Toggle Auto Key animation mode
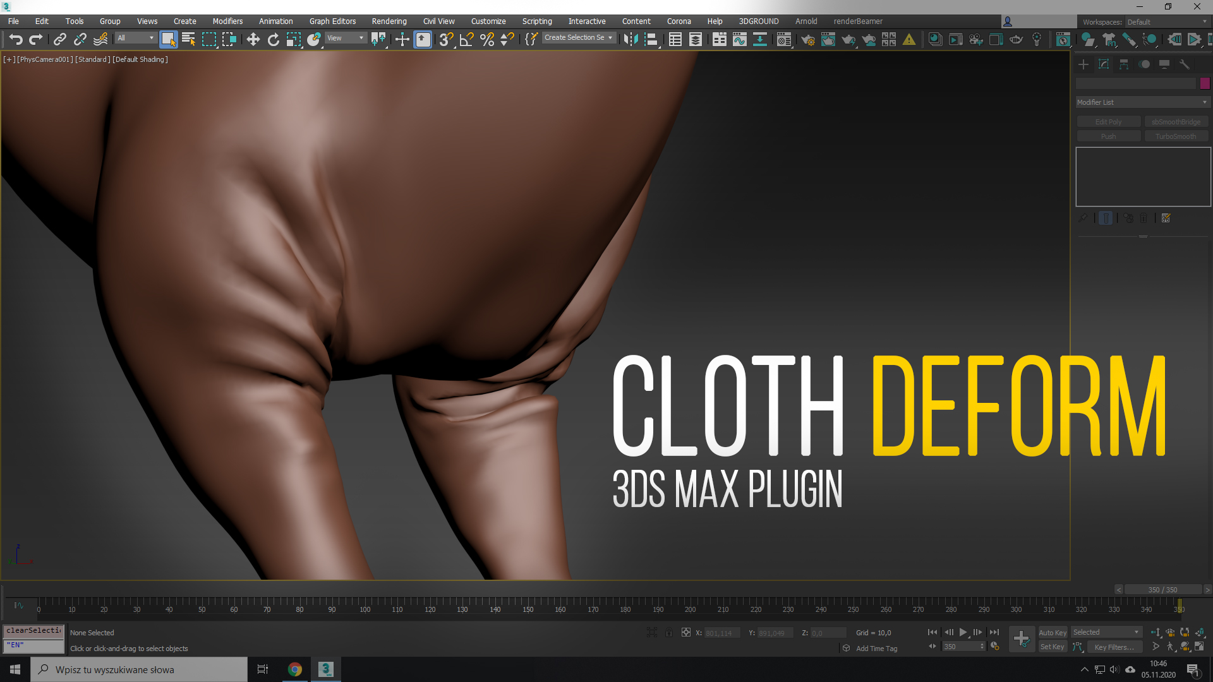The image size is (1213, 682). click(1052, 632)
